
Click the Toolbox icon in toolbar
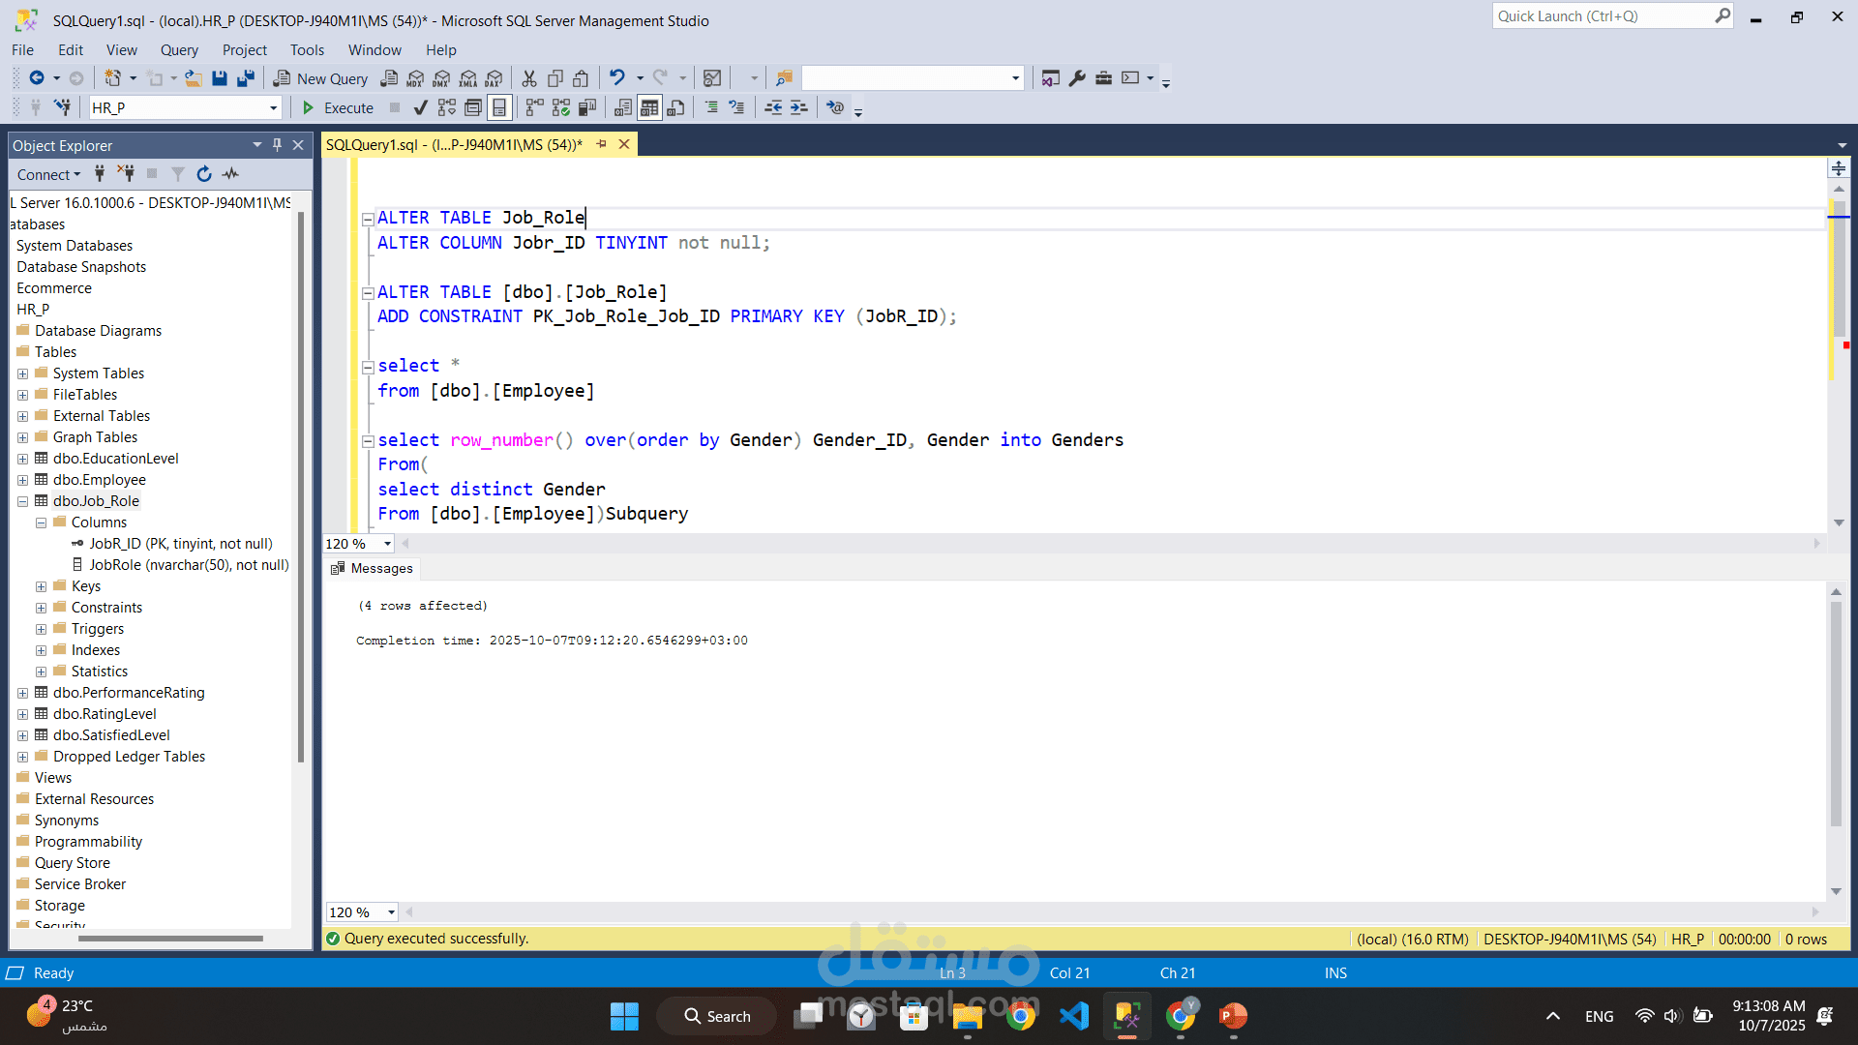(1103, 78)
